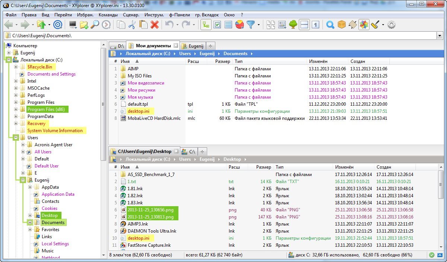Go forward with the right arrow toolbar icon
Screen dimensions: 447x262
25,25
